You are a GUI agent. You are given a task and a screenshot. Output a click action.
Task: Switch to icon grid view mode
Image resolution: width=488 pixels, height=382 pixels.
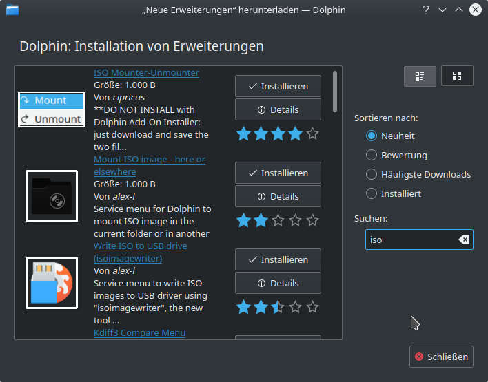pos(457,76)
